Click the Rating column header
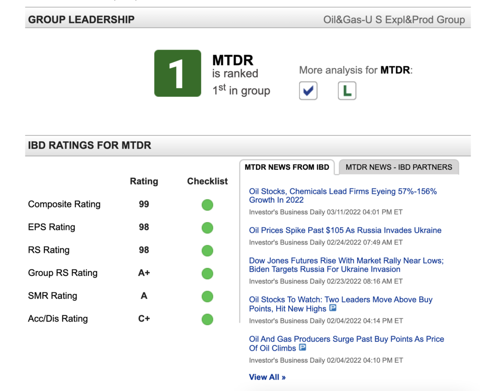The height and width of the screenshot is (391, 480). 144,181
